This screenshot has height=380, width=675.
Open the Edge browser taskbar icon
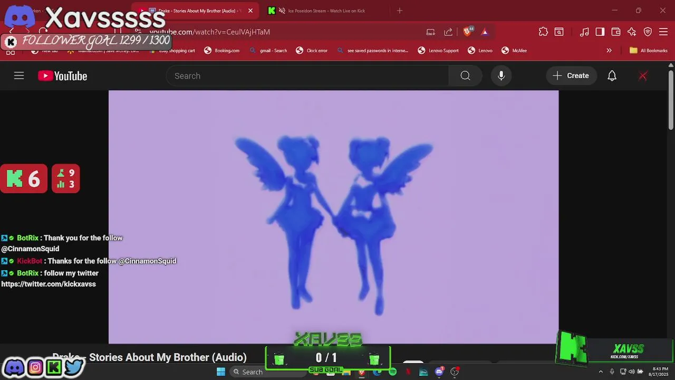coord(377,372)
